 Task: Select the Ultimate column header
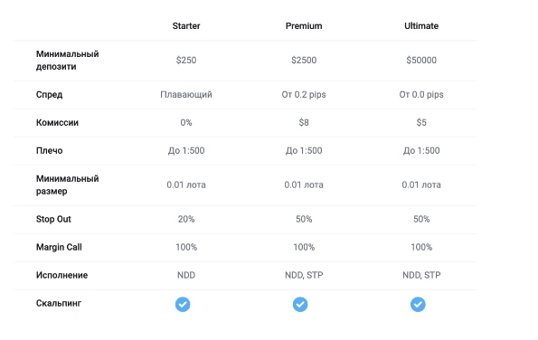[421, 25]
